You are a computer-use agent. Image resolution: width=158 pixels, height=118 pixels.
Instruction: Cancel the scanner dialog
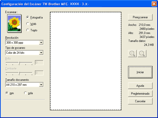pos(140,101)
